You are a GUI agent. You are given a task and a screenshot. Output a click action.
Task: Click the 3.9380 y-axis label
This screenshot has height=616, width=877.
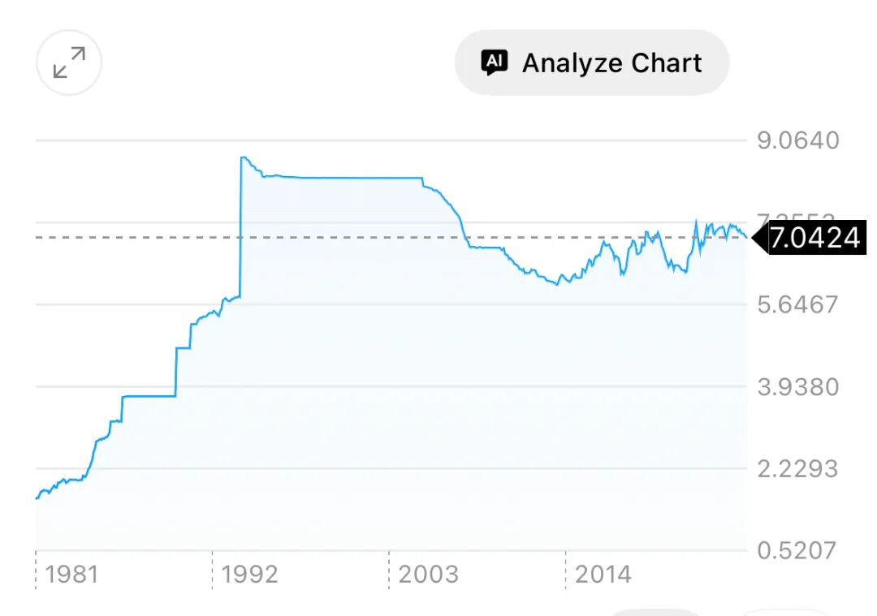click(798, 386)
